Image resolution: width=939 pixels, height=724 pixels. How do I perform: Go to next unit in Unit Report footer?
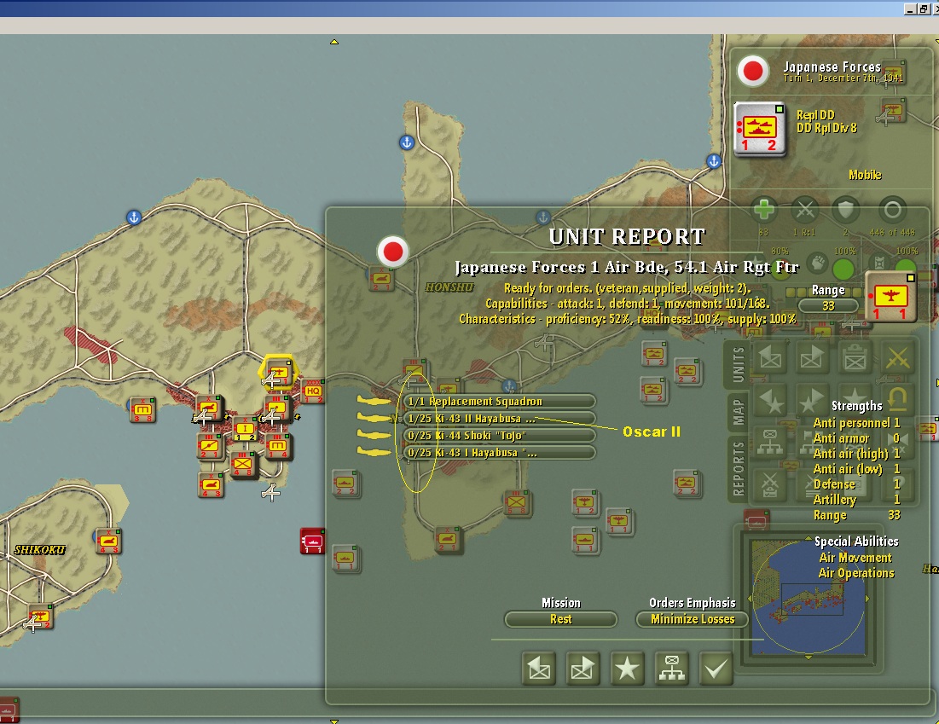tap(583, 669)
